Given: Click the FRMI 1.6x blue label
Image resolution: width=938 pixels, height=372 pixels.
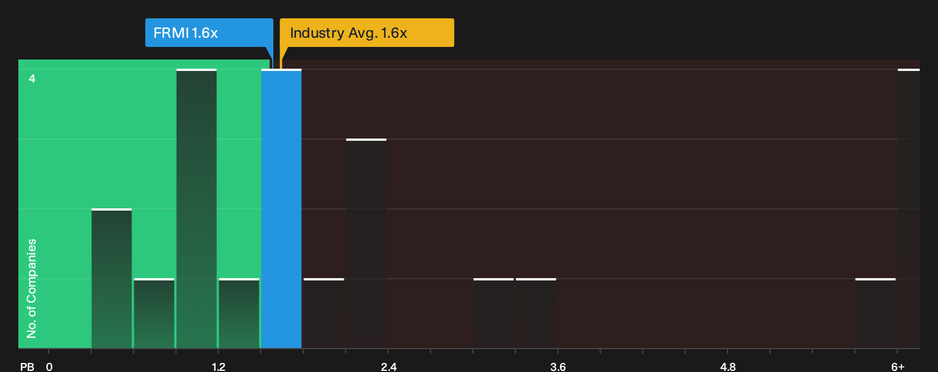Looking at the screenshot, I should pos(209,33).
